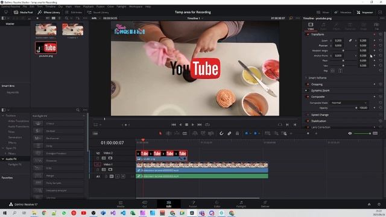The image size is (386, 217).
Task: Open the Playback menu
Action: (88, 7)
